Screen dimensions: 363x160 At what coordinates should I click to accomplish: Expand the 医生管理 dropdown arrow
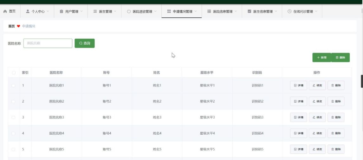click(115, 11)
